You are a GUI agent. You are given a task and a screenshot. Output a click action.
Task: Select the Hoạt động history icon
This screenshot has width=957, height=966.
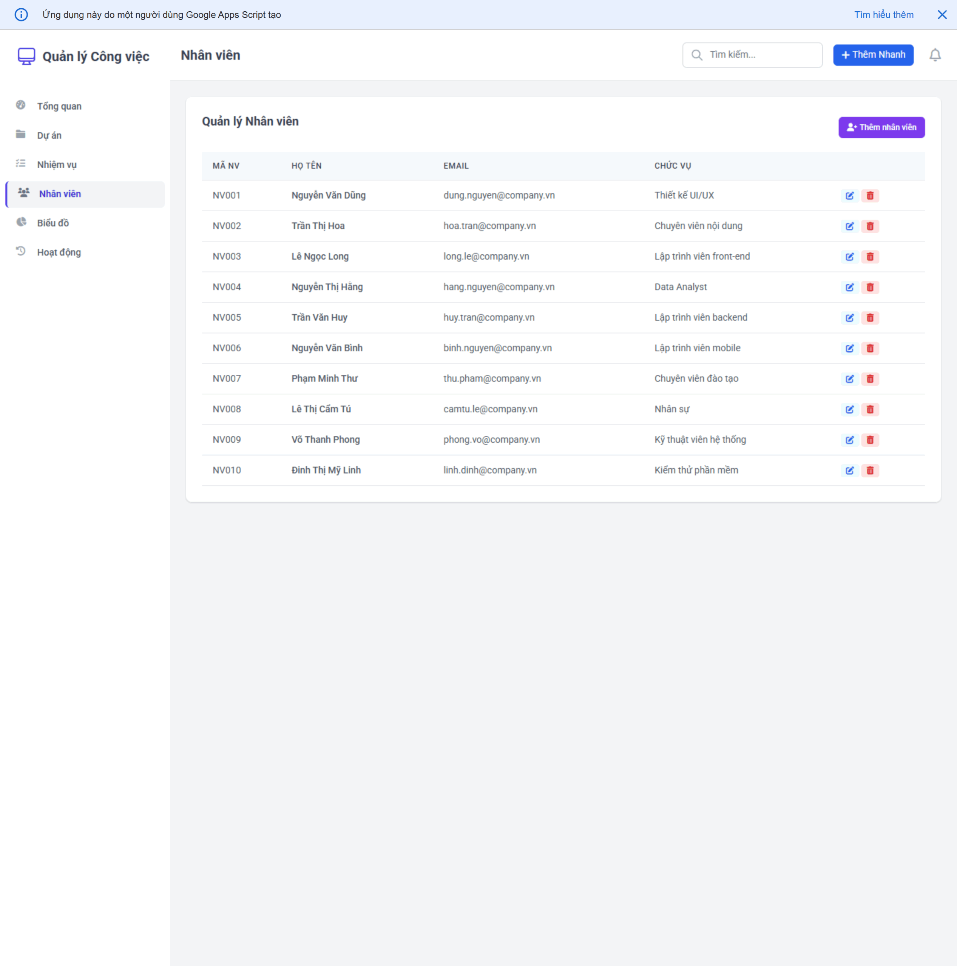point(21,252)
